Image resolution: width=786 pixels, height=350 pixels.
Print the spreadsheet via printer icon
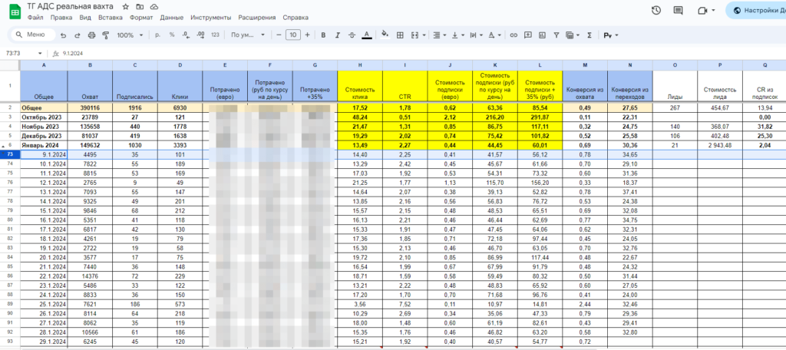pyautogui.click(x=92, y=35)
